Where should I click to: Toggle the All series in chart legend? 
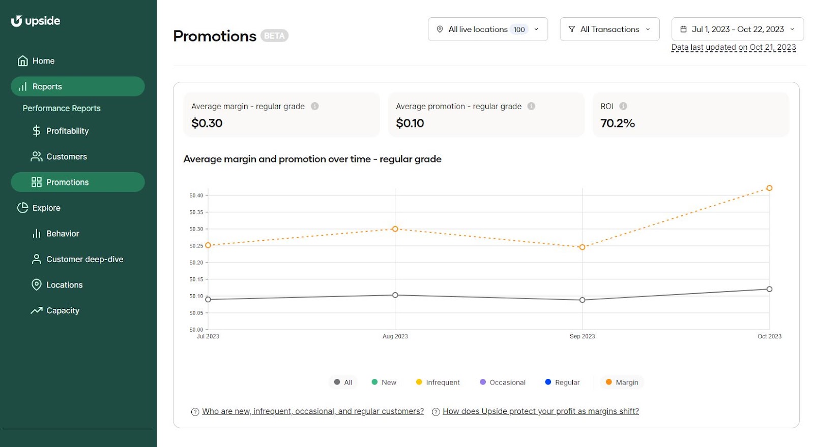click(x=343, y=382)
